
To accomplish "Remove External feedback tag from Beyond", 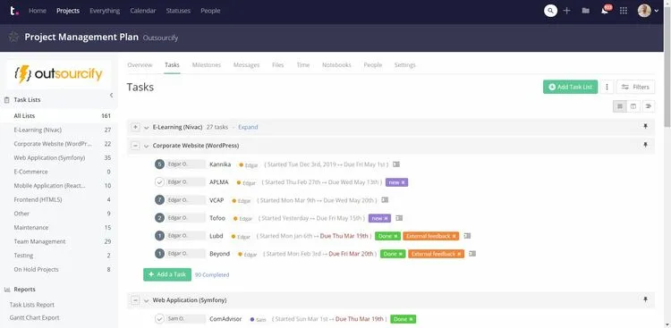I will 459,254.
